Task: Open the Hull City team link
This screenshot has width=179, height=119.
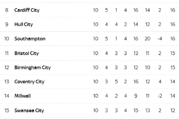Action: 24,24
